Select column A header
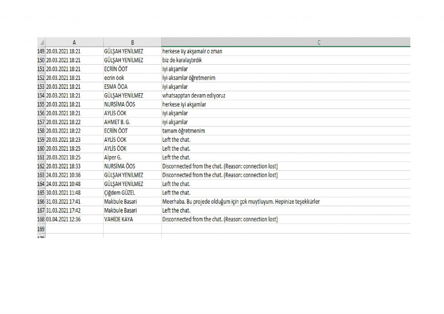444x314 pixels. pyautogui.click(x=74, y=43)
